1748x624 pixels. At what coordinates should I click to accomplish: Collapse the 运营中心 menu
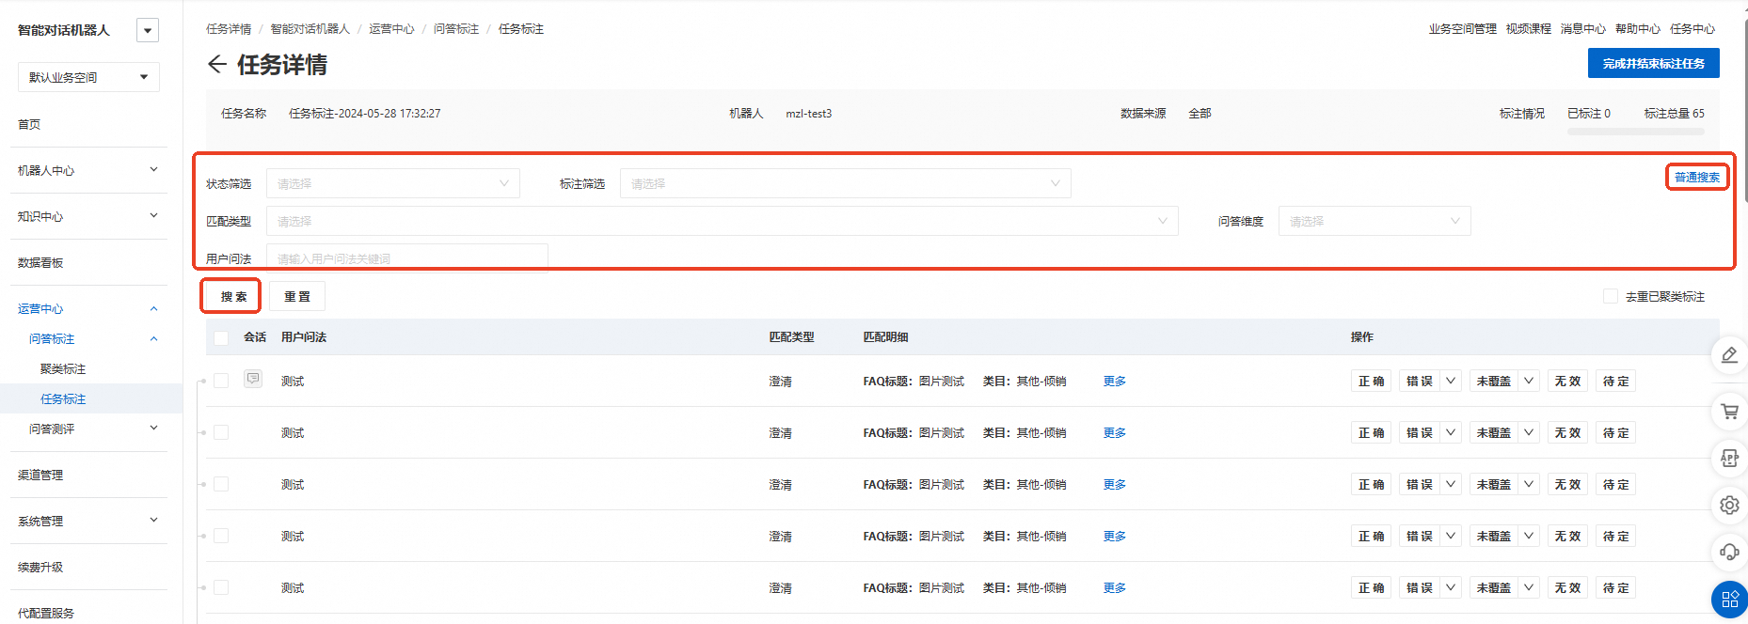coord(88,308)
